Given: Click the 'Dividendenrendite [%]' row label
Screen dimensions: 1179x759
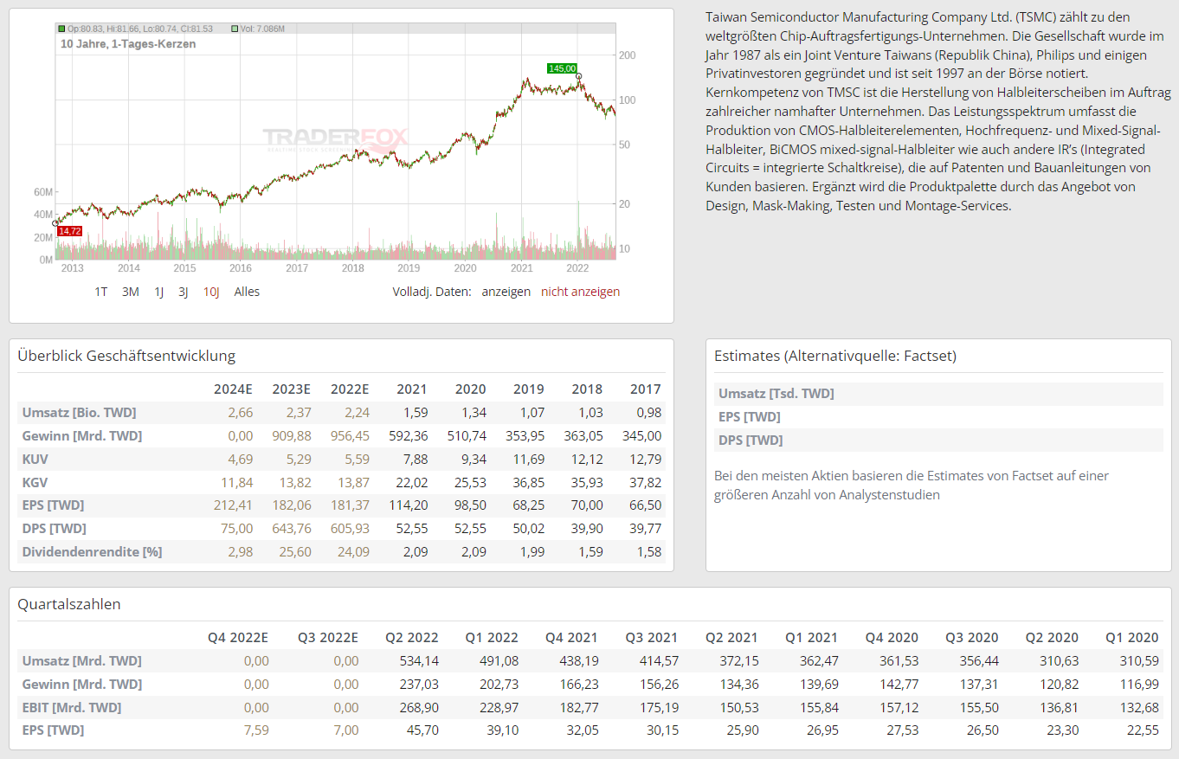Looking at the screenshot, I should point(92,551).
